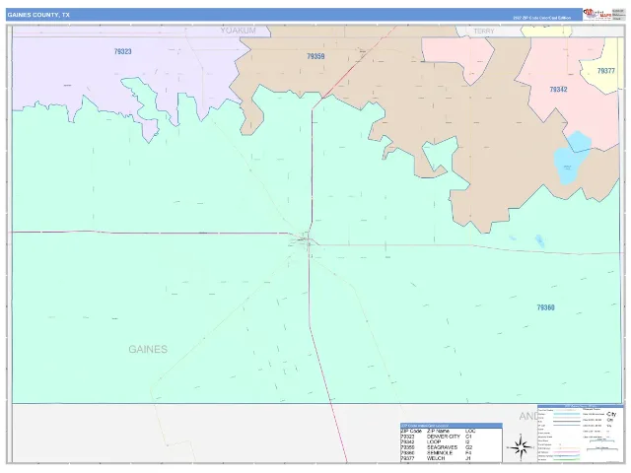The height and width of the screenshot is (473, 631).
Task: Click the blue lake in the 79359 area
Action: tap(572, 158)
